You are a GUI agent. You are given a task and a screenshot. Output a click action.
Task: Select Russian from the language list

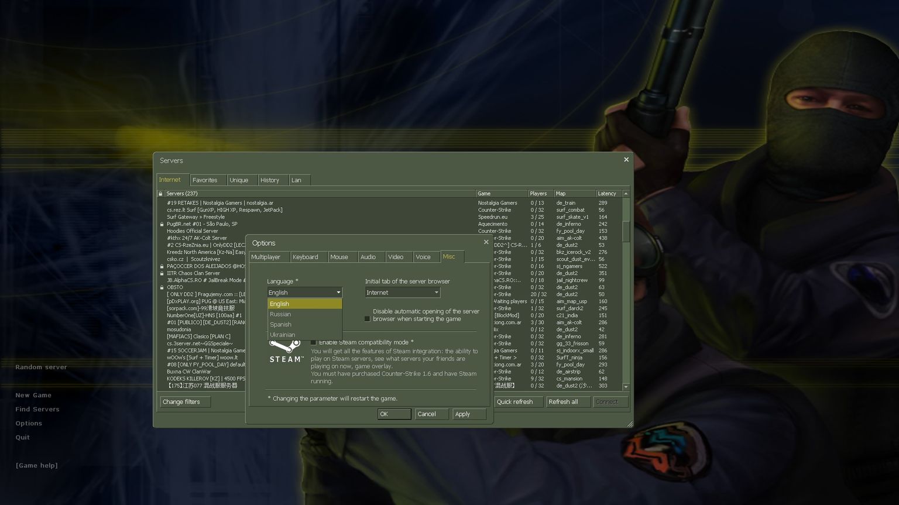(280, 314)
